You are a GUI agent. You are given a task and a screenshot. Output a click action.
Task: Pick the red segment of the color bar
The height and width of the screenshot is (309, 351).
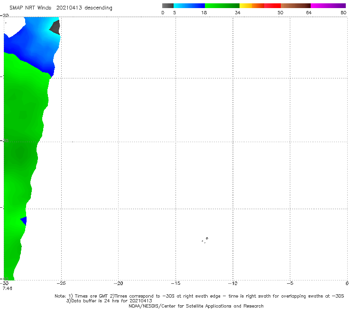[x=272, y=6]
